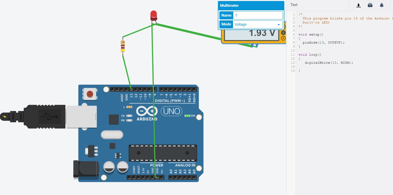Open the multimeter Mode dropdown

(x=258, y=24)
